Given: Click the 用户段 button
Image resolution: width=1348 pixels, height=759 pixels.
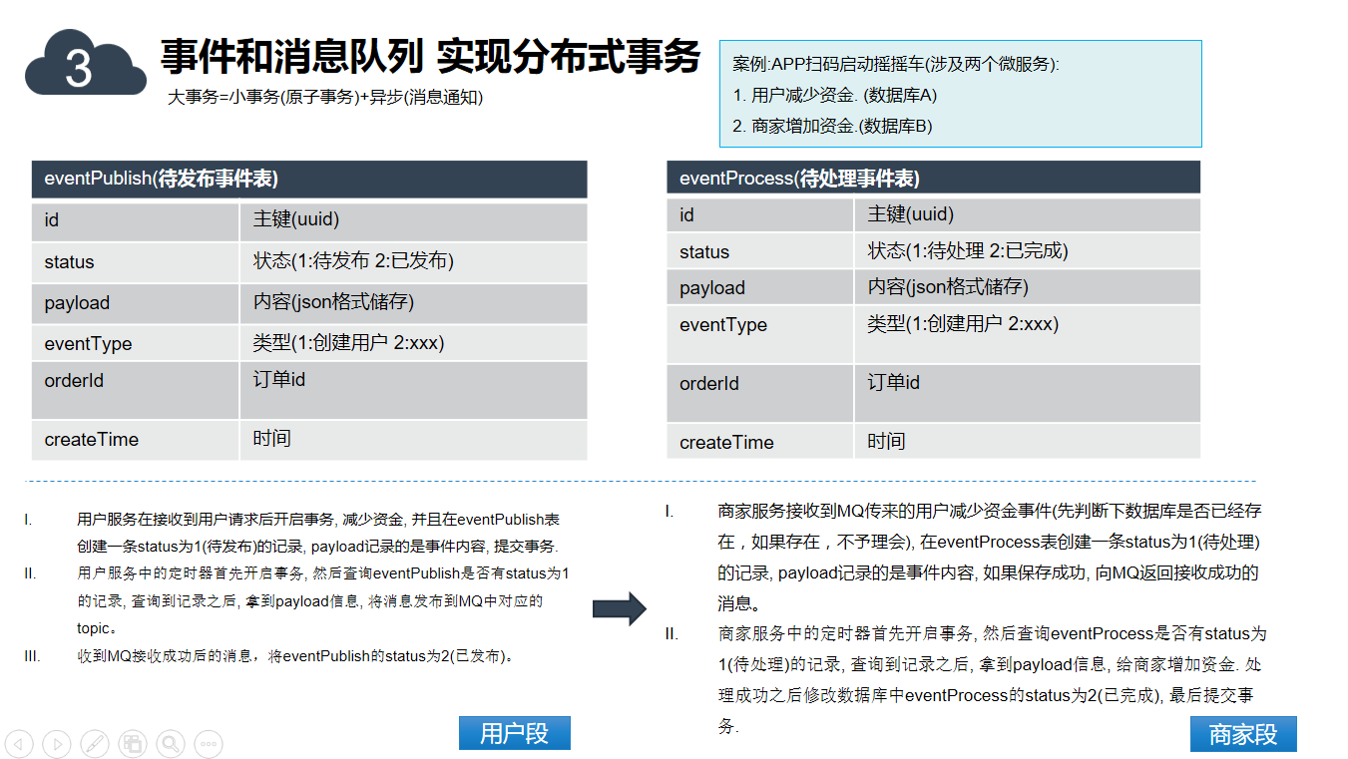Looking at the screenshot, I should [x=515, y=733].
